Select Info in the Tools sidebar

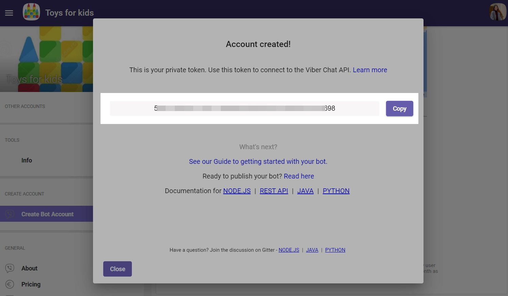click(x=27, y=160)
